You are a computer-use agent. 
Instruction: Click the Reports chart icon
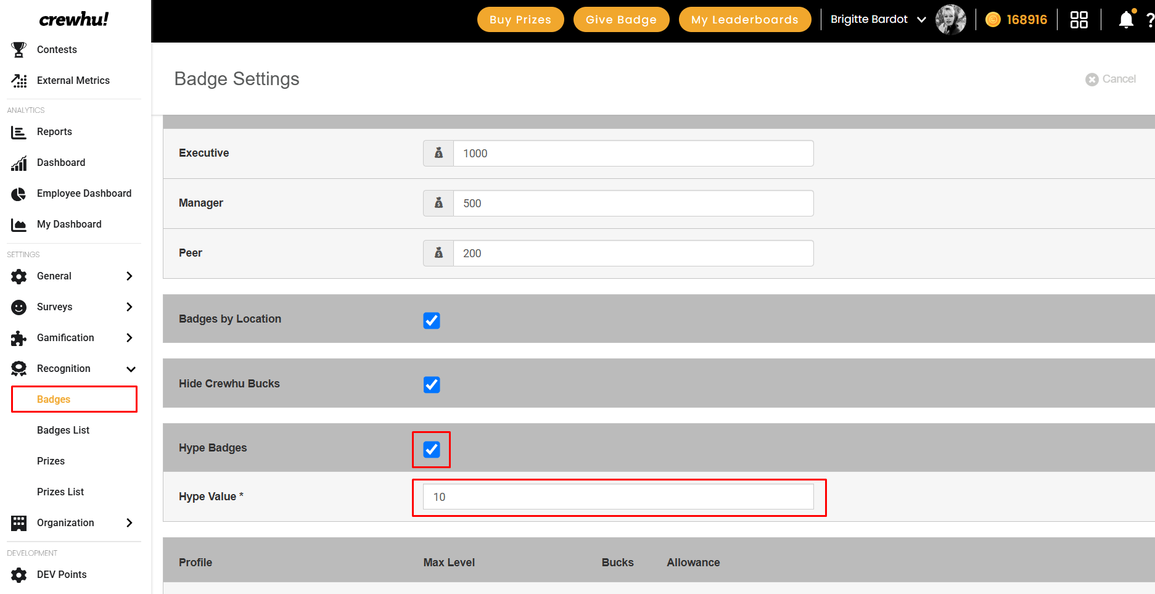click(x=19, y=132)
